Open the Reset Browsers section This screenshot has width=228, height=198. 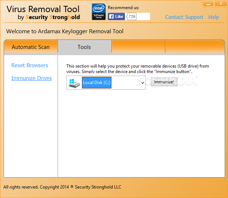point(30,65)
